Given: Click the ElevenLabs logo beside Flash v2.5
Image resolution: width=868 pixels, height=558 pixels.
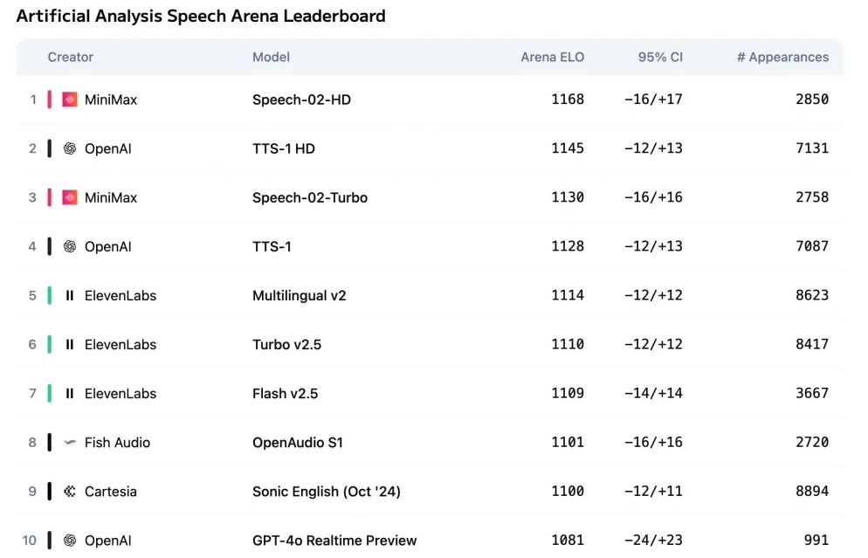Looking at the screenshot, I should click(70, 393).
